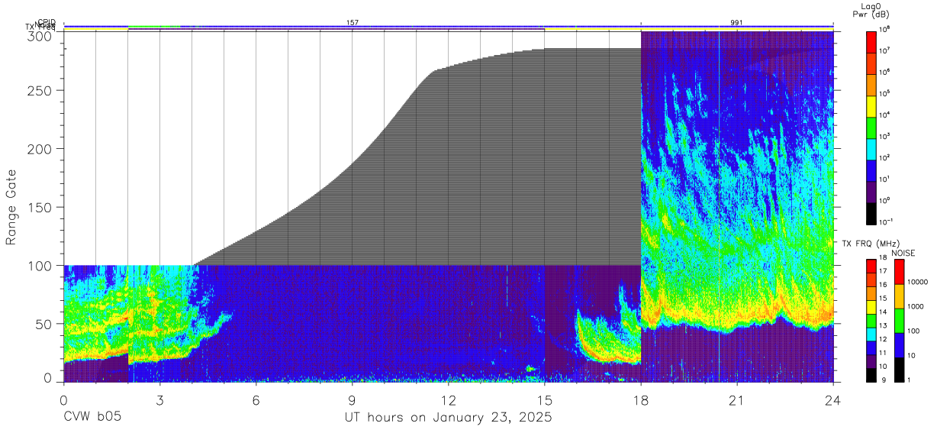Click the x-axis tick label '6'
This screenshot has height=433, width=937.
click(x=256, y=400)
